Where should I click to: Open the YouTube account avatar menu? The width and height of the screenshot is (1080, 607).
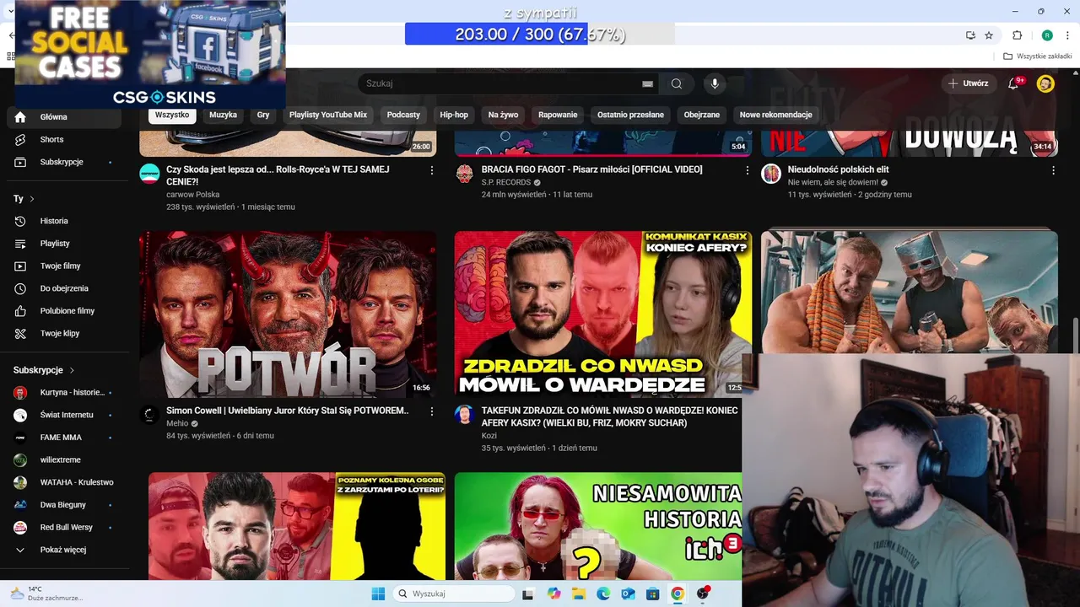click(1045, 83)
